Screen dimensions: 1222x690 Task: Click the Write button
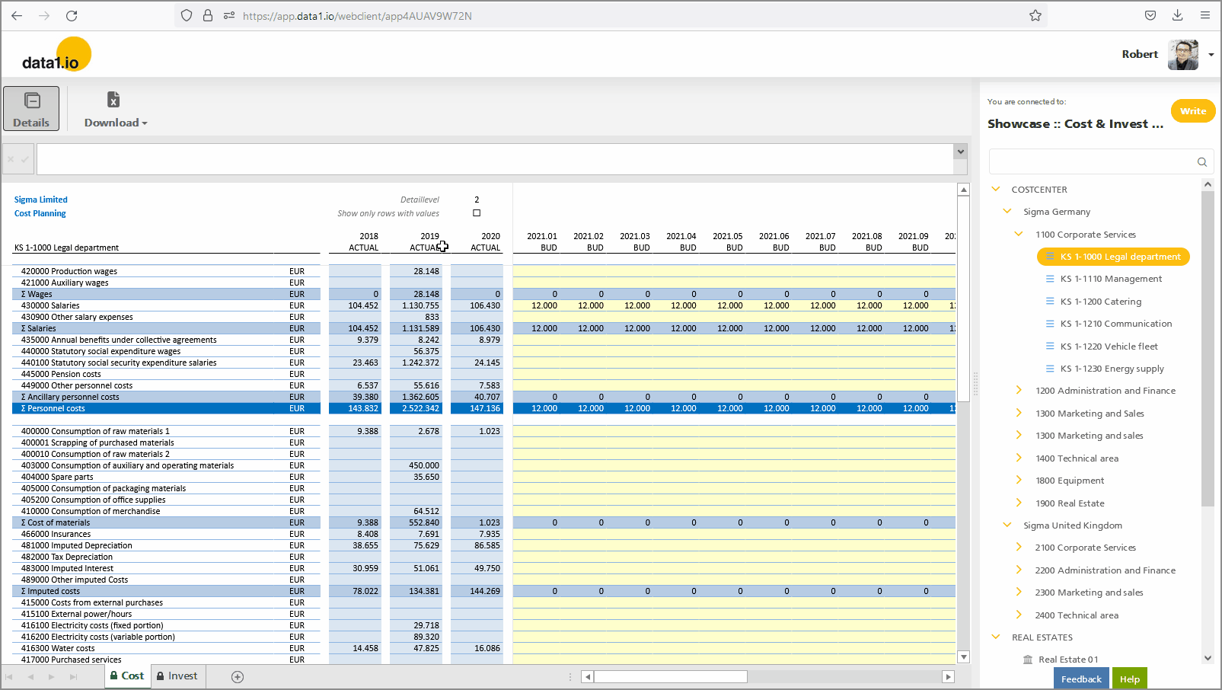pyautogui.click(x=1192, y=110)
